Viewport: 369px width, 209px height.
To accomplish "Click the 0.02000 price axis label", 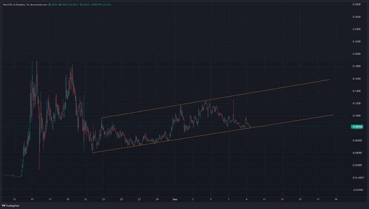I will click(x=357, y=165).
